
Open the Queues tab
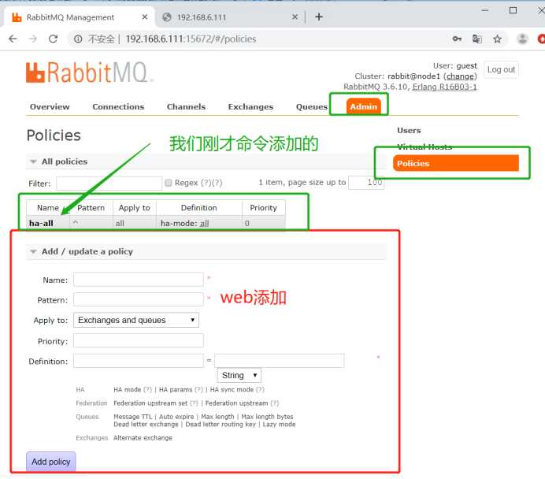[x=311, y=106]
